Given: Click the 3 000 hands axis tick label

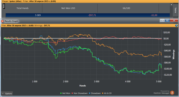Looking at the screenshot, I should tap(97, 81).
